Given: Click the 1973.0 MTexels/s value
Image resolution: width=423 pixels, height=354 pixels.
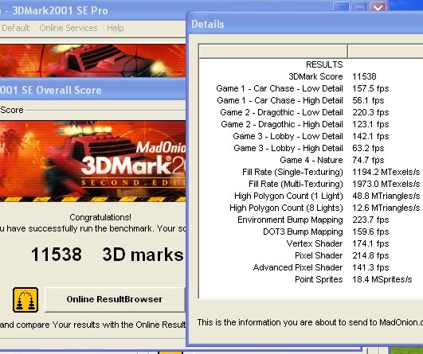Looking at the screenshot, I should [386, 184].
